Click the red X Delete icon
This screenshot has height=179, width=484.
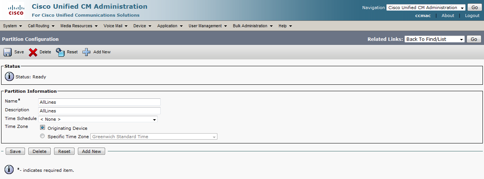point(33,52)
